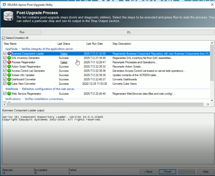Open Failed link for Business Component Loader

64,54
